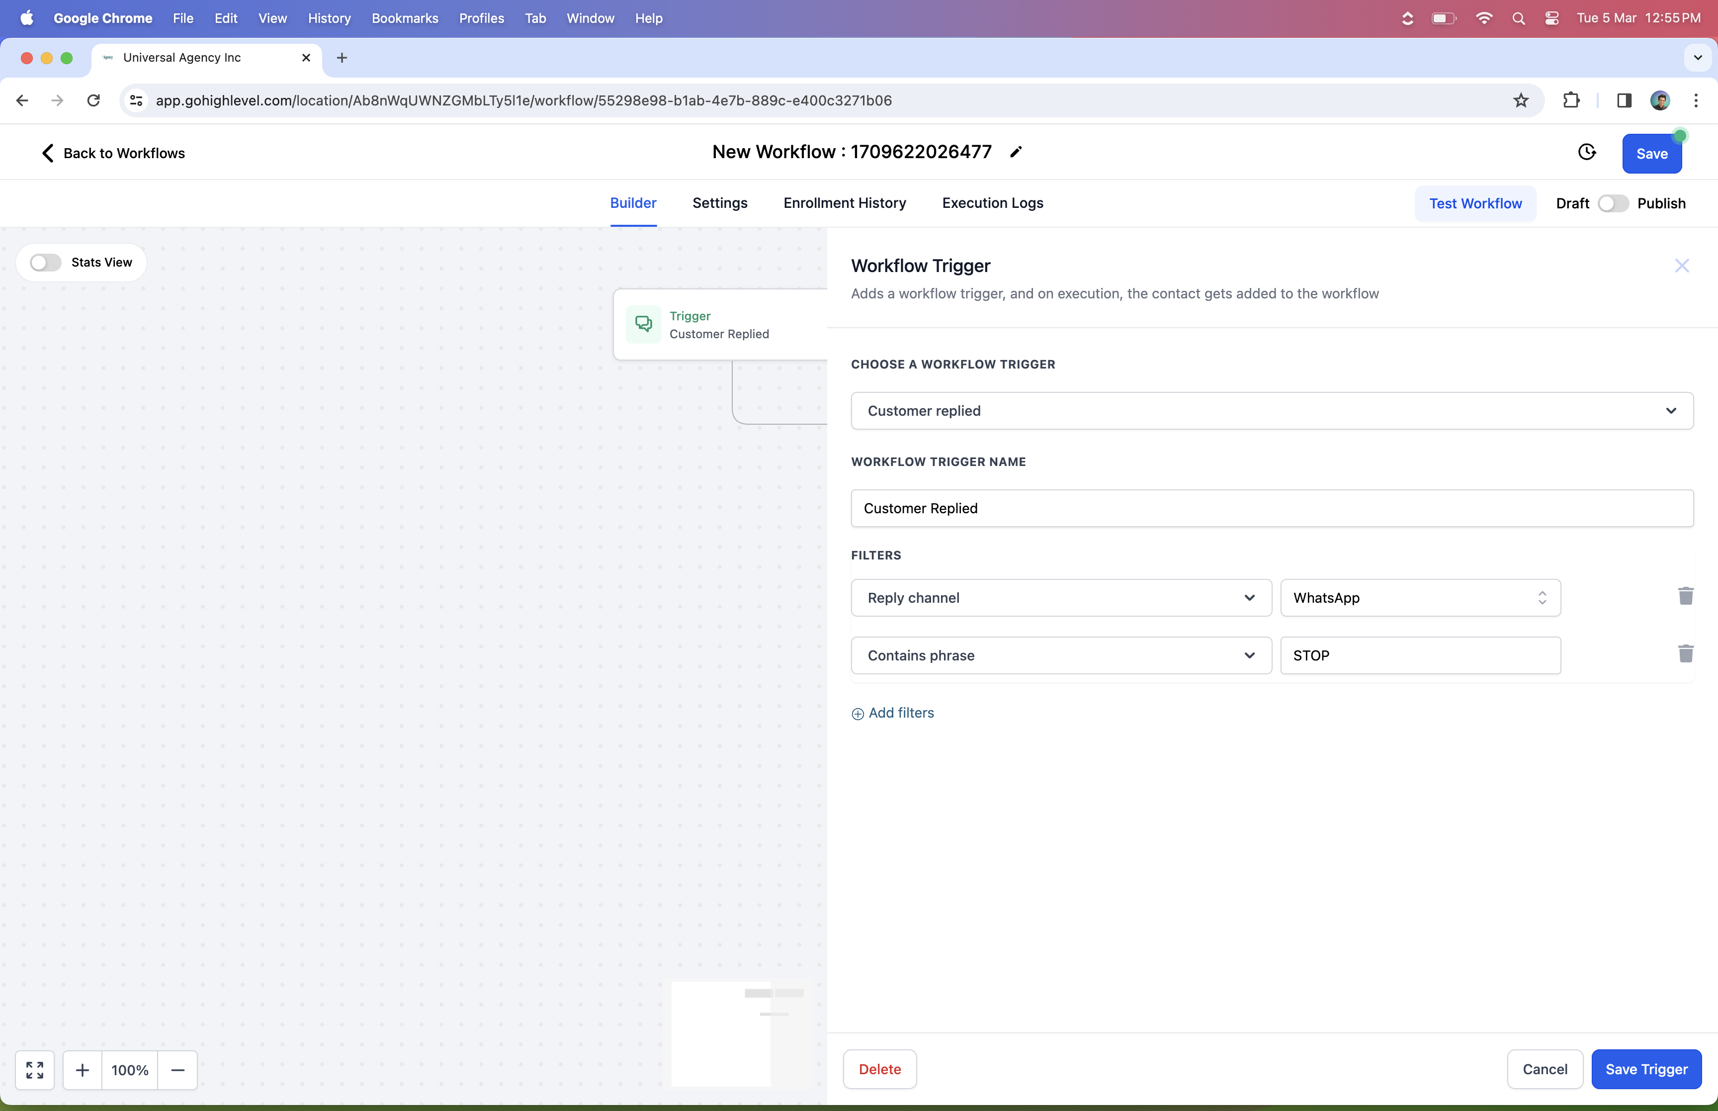The width and height of the screenshot is (1718, 1111).
Task: Delete the Reply channel filter row
Action: click(x=1685, y=596)
